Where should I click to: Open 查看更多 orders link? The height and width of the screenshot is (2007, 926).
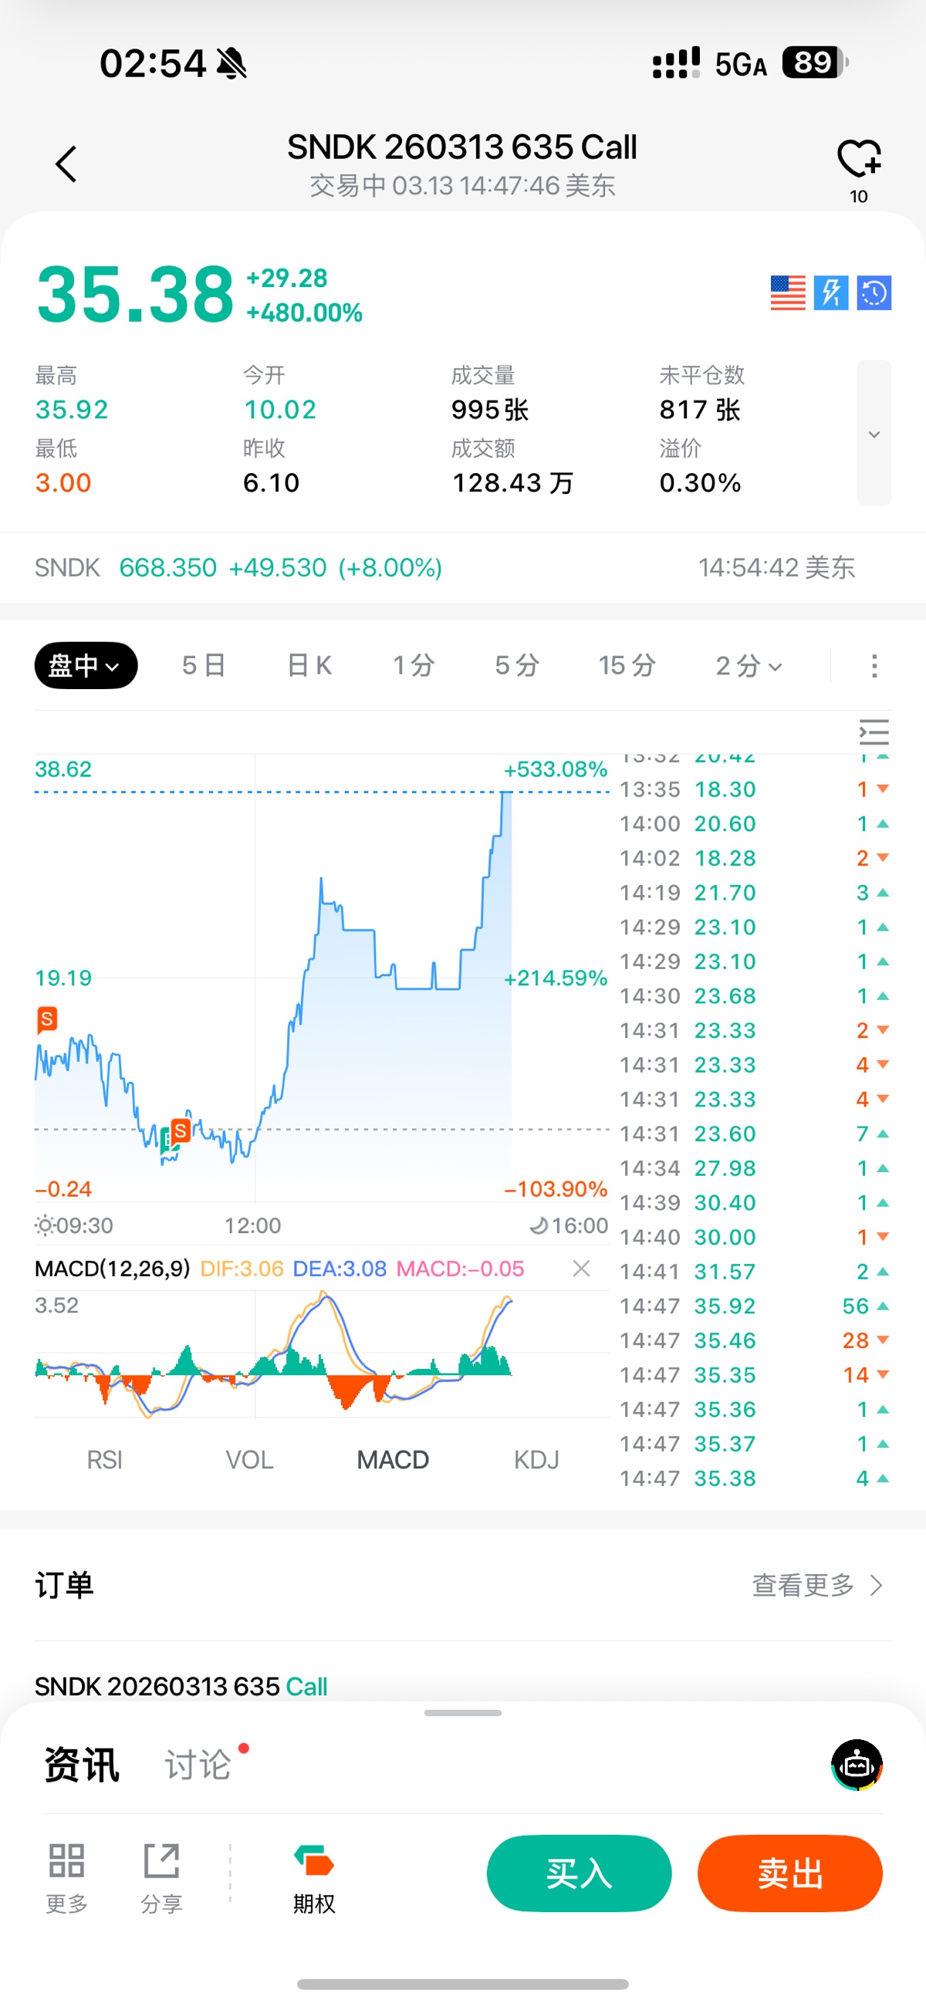817,1585
